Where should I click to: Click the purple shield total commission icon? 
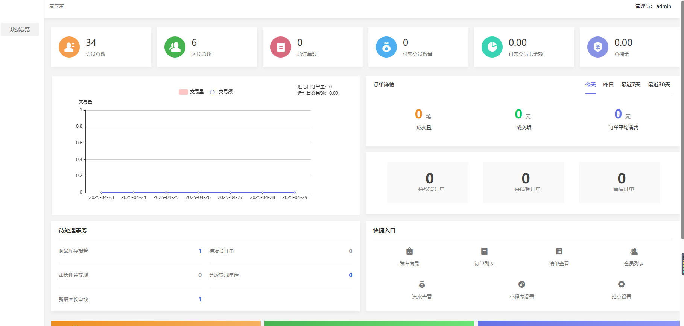tap(598, 47)
